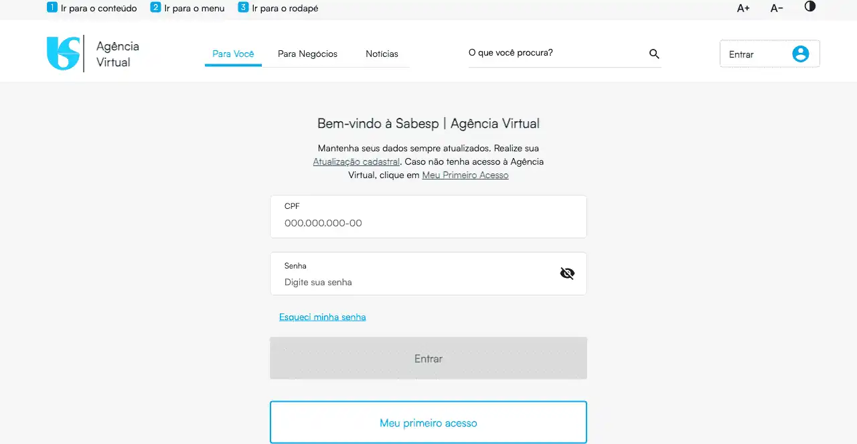Jump to menu shortcut 2

187,8
